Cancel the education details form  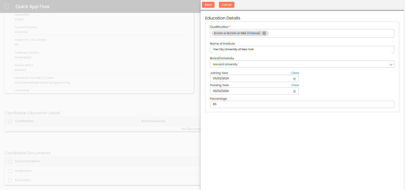pos(226,5)
